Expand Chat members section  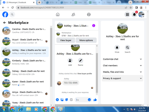click(x=122, y=65)
